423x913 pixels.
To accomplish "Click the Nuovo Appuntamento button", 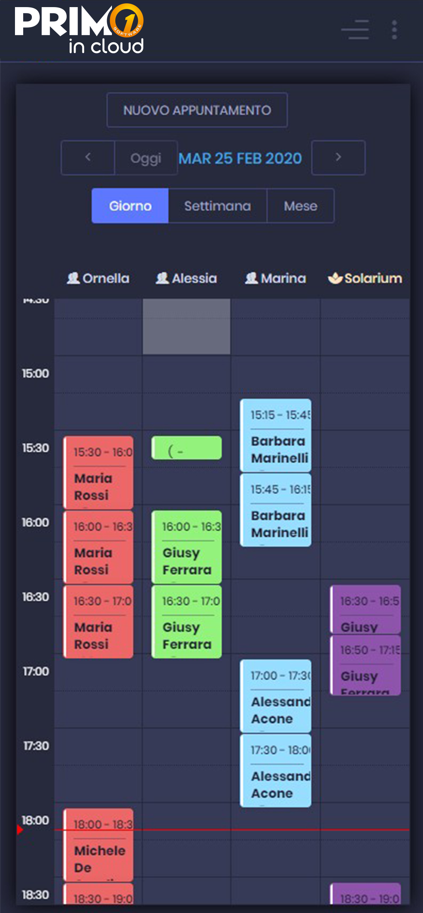I will pyautogui.click(x=197, y=110).
